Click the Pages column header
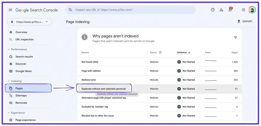Viewport: 261px width, 126px height. 234,52
